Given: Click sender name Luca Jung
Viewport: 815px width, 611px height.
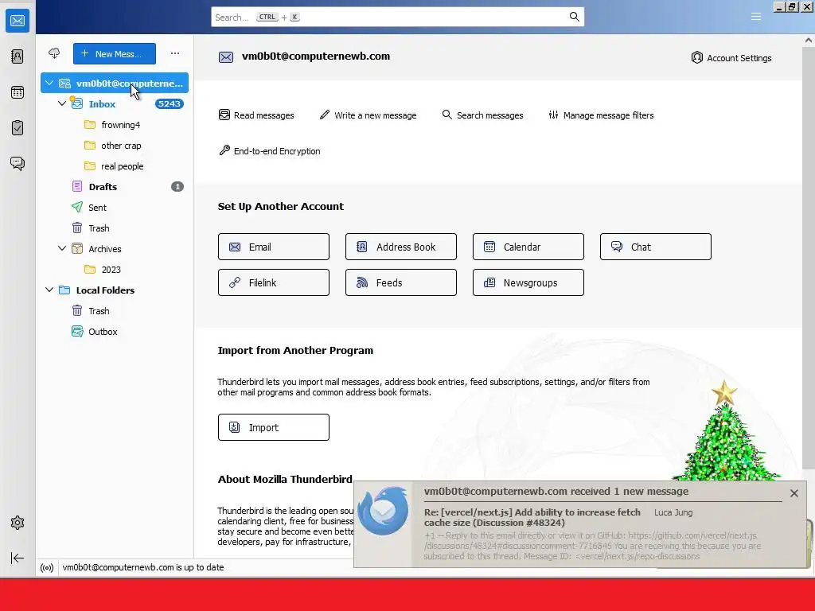Looking at the screenshot, I should [x=673, y=512].
